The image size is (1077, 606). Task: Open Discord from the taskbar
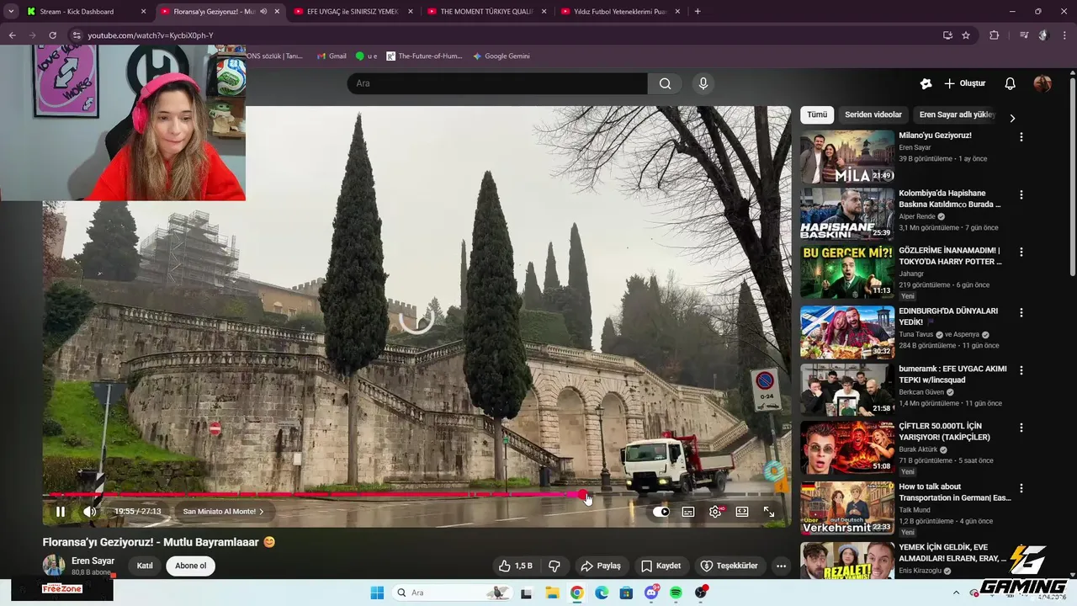(650, 593)
